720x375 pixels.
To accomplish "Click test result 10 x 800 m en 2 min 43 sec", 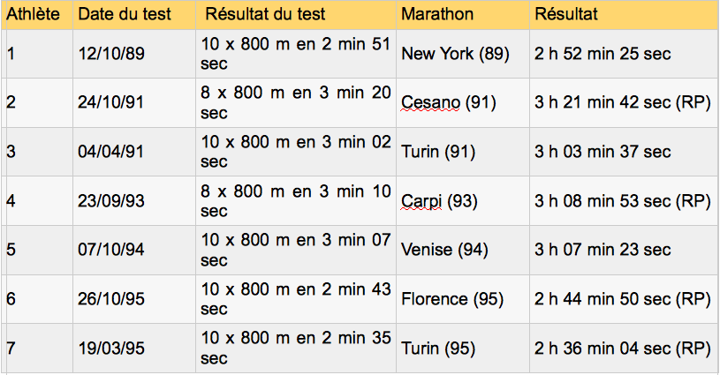I will tap(295, 299).
